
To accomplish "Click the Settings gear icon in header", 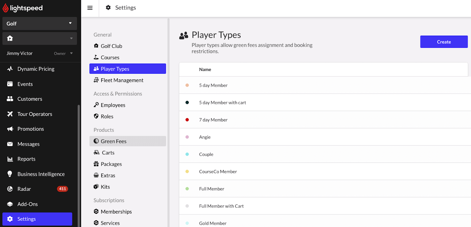I will (108, 7).
